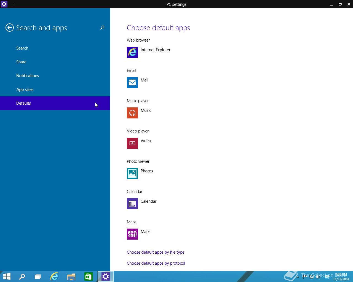Click PC settings gear on taskbar

[x=106, y=276]
